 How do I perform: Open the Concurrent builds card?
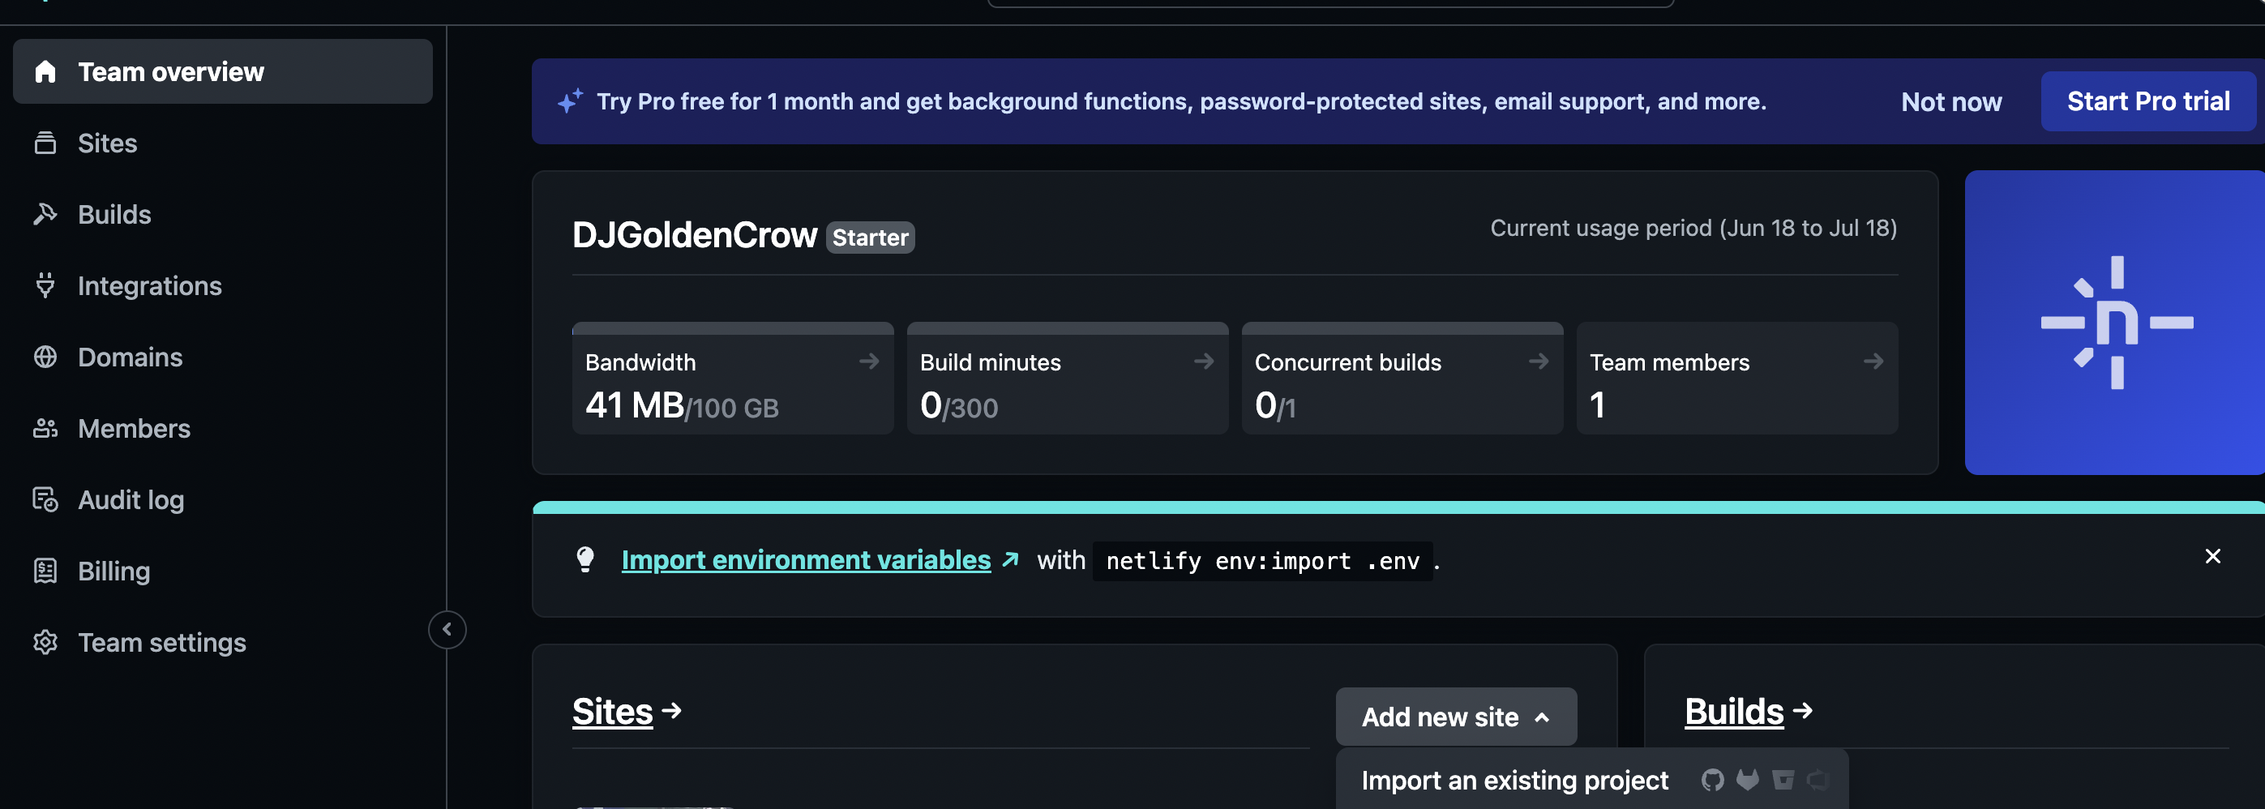(1402, 378)
